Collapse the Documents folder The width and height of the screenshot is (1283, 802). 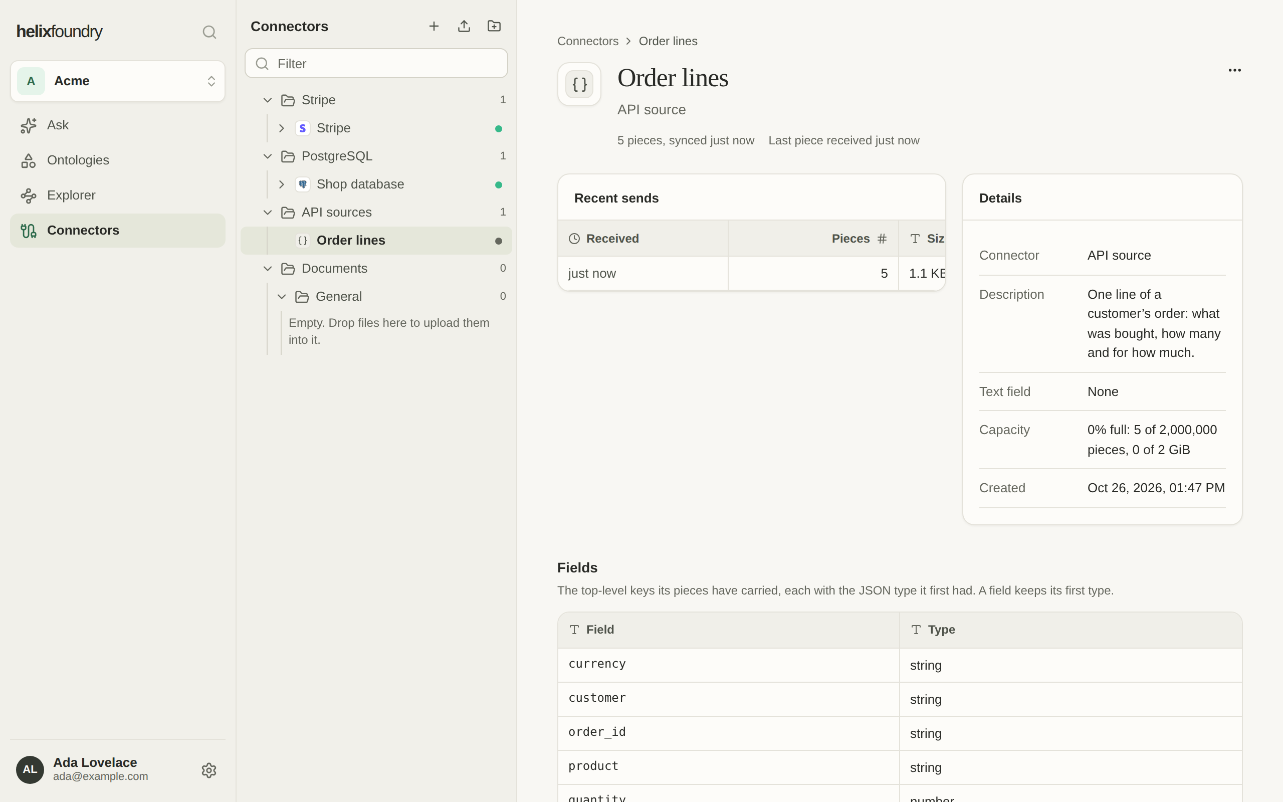point(268,269)
